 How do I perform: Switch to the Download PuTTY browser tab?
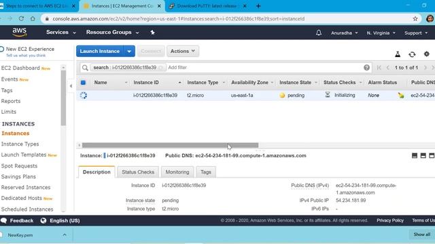tap(207, 6)
